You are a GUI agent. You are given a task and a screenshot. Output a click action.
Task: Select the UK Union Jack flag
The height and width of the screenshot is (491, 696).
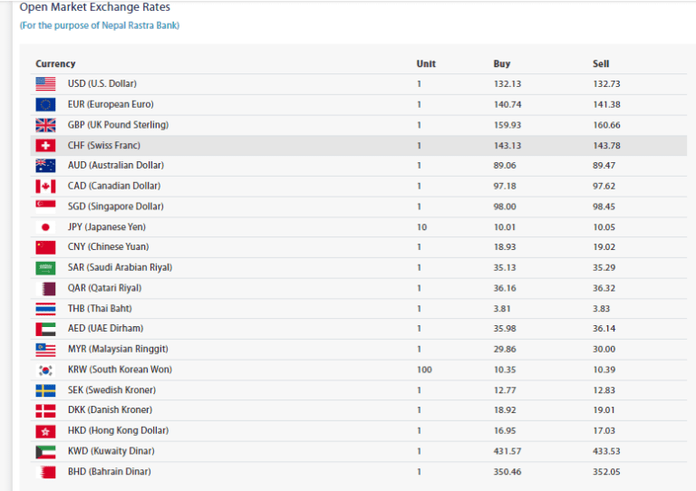pyautogui.click(x=45, y=125)
